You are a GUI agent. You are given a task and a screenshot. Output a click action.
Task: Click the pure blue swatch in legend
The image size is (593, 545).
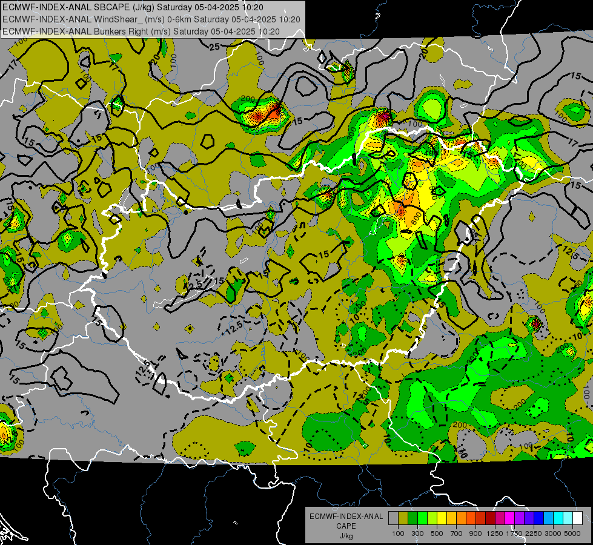[x=538, y=518]
